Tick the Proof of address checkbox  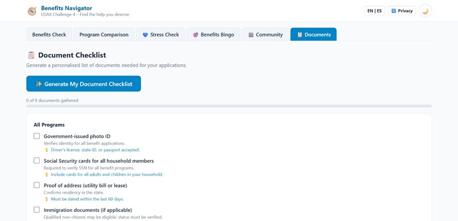36,185
